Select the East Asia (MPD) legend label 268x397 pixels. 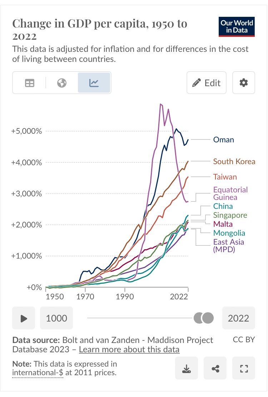[229, 246]
